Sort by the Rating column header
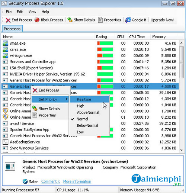186x193 pixels. (105, 37)
